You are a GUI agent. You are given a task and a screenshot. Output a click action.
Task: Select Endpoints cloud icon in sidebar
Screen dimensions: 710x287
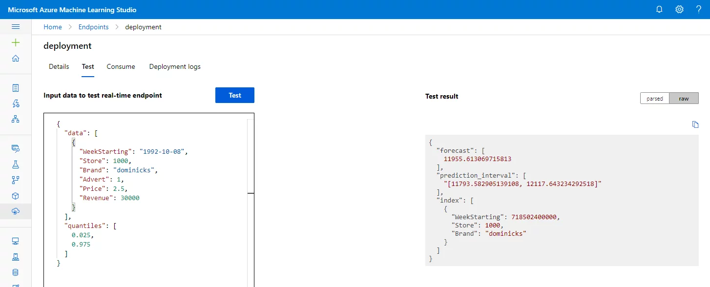16,211
